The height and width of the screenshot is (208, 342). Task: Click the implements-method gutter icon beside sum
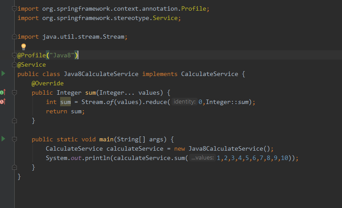(x=3, y=92)
